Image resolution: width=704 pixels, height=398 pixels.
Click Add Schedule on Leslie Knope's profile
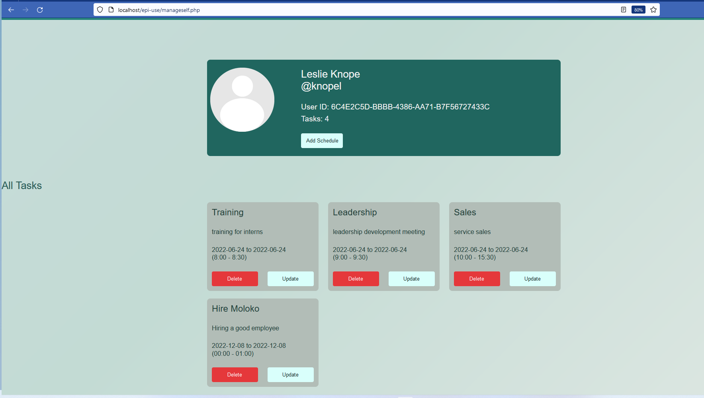tap(322, 140)
